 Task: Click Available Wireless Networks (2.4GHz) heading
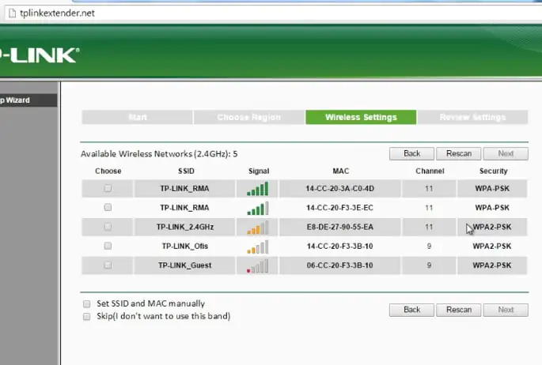159,154
